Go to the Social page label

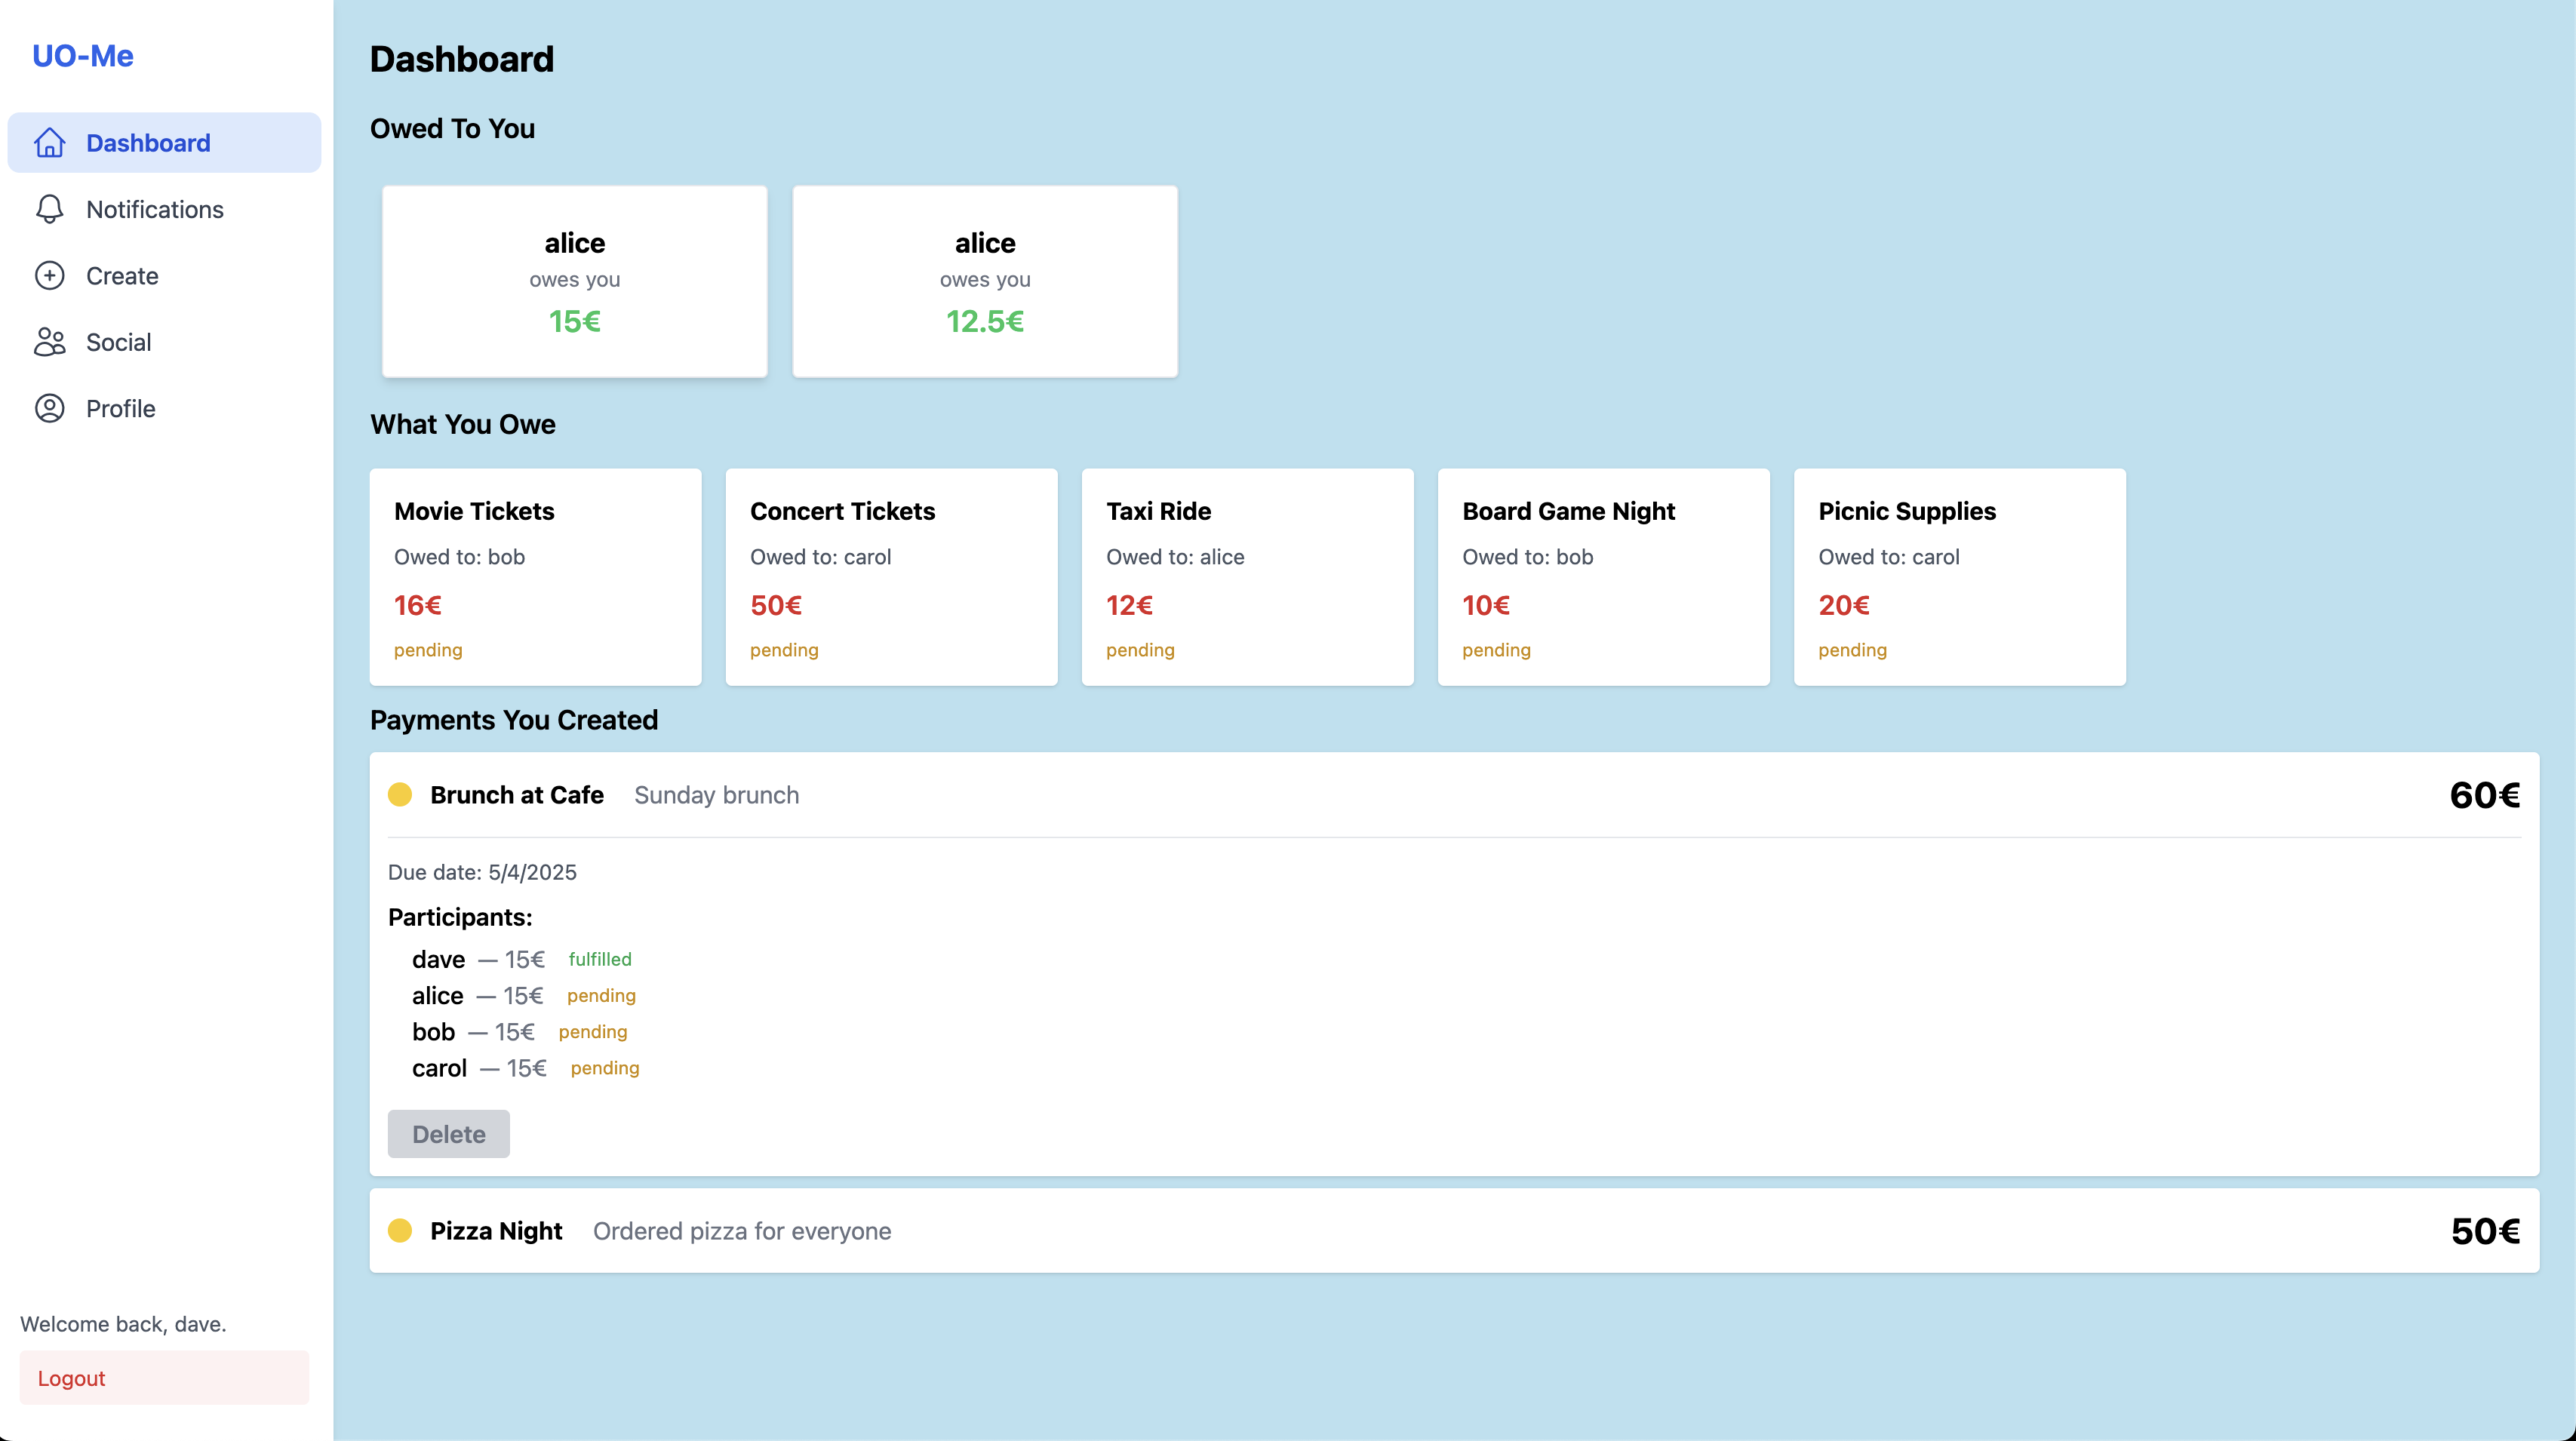pos(119,342)
